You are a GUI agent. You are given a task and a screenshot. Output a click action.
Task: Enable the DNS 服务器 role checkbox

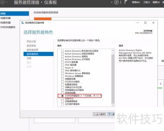tap(62, 65)
